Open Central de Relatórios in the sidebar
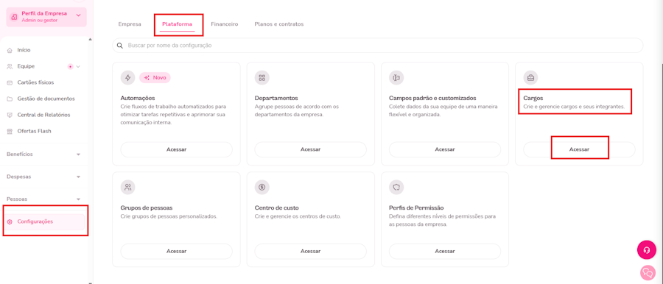This screenshot has width=663, height=284. click(43, 115)
